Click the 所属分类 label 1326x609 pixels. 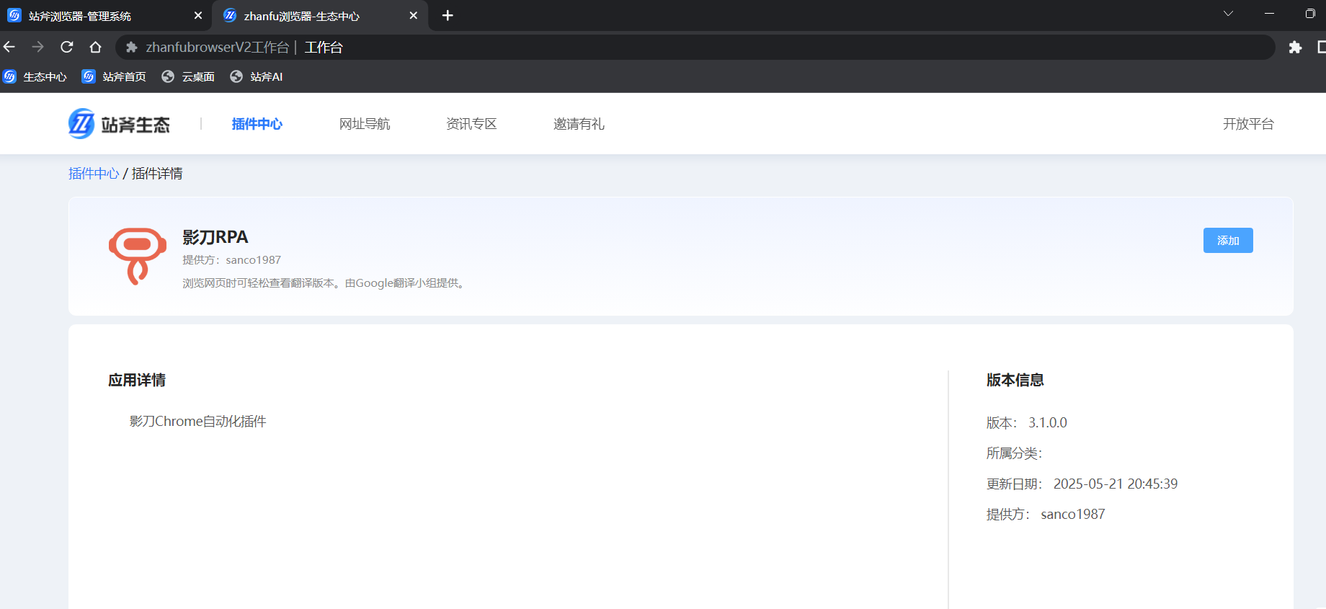click(1014, 453)
